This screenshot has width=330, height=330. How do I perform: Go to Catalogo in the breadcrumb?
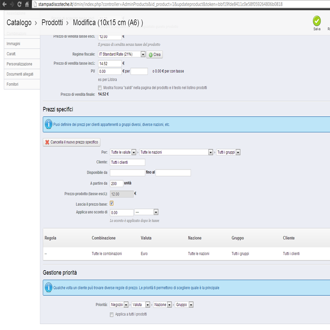click(x=19, y=22)
